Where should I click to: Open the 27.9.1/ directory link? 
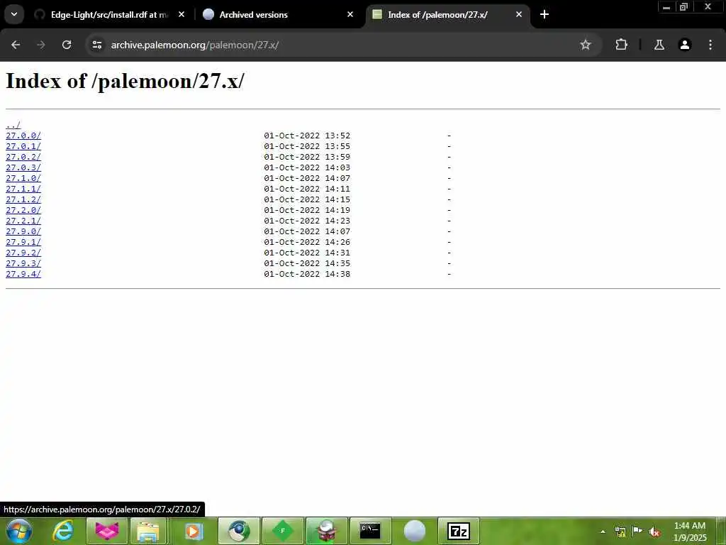23,243
